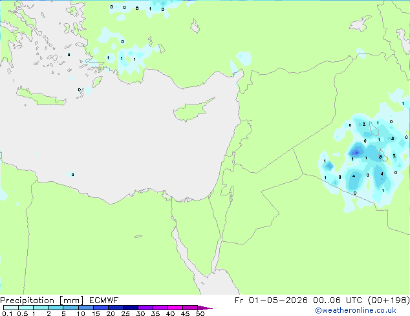Click the legend arrow tip beyond 50
This screenshot has width=410, height=316.
[x=205, y=308]
